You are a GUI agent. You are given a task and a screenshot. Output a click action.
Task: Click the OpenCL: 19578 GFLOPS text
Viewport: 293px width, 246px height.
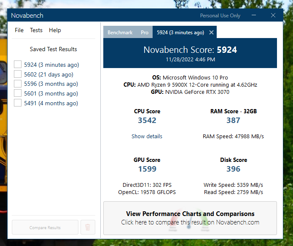tap(147, 192)
